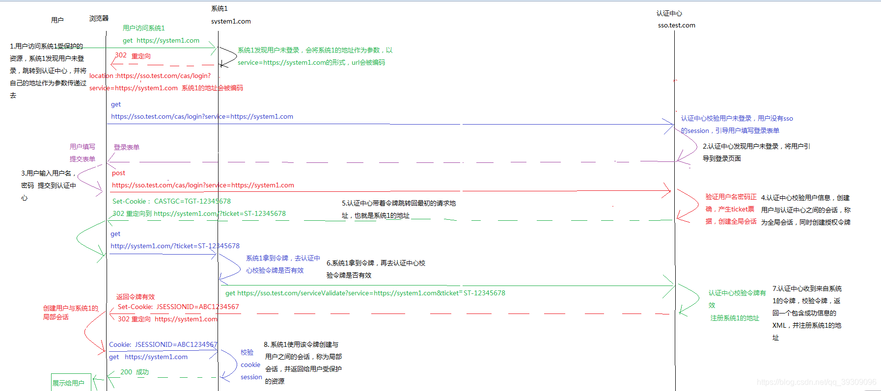Select the 'sso.test.com' header text

click(676, 25)
